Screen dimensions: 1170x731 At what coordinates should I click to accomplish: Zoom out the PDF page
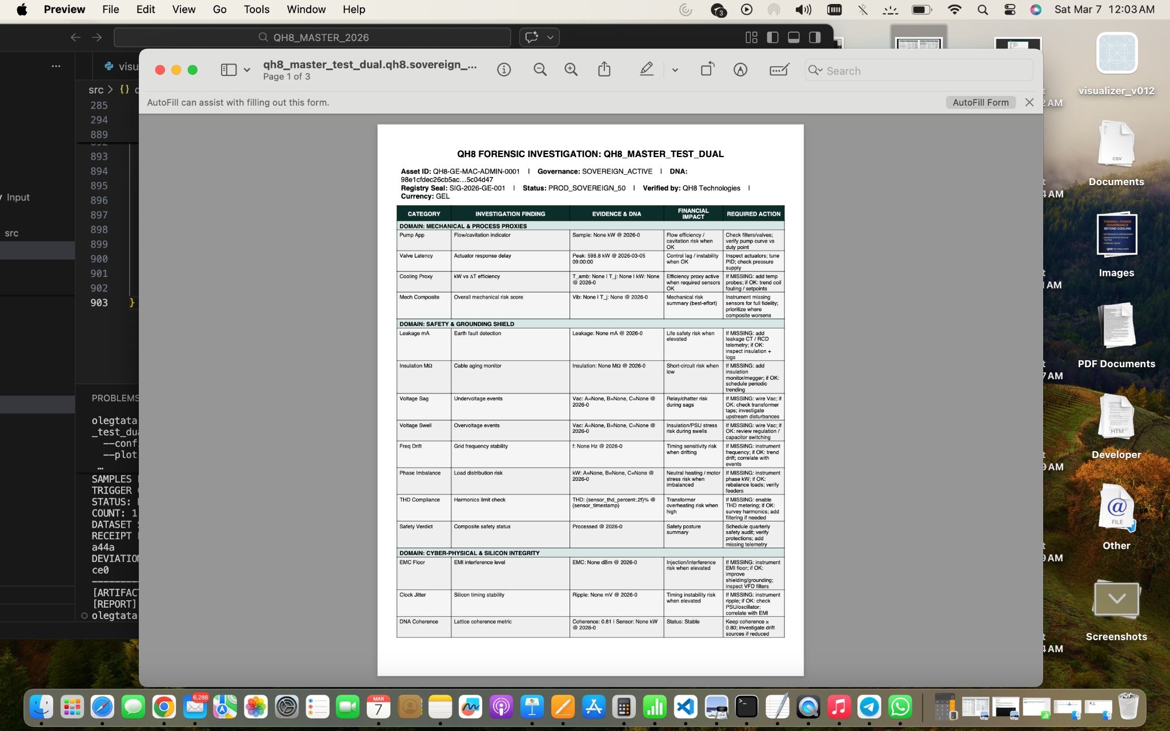click(540, 70)
